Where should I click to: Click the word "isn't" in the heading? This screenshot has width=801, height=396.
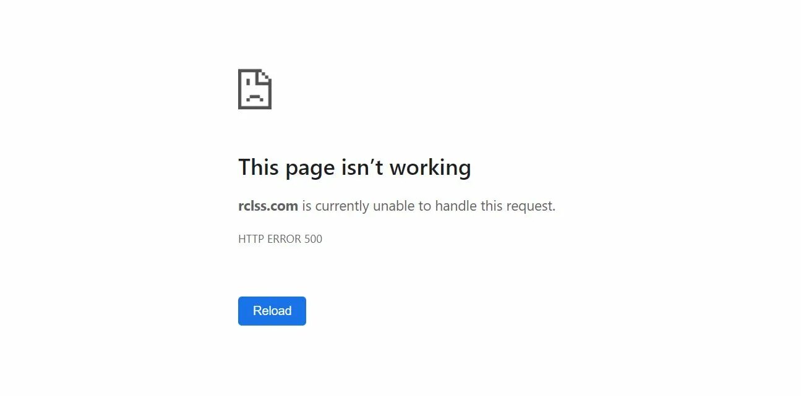pyautogui.click(x=362, y=167)
